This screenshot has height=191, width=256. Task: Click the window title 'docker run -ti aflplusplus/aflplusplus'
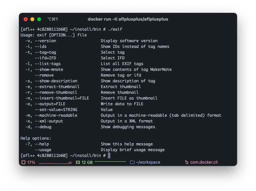coord(128,19)
